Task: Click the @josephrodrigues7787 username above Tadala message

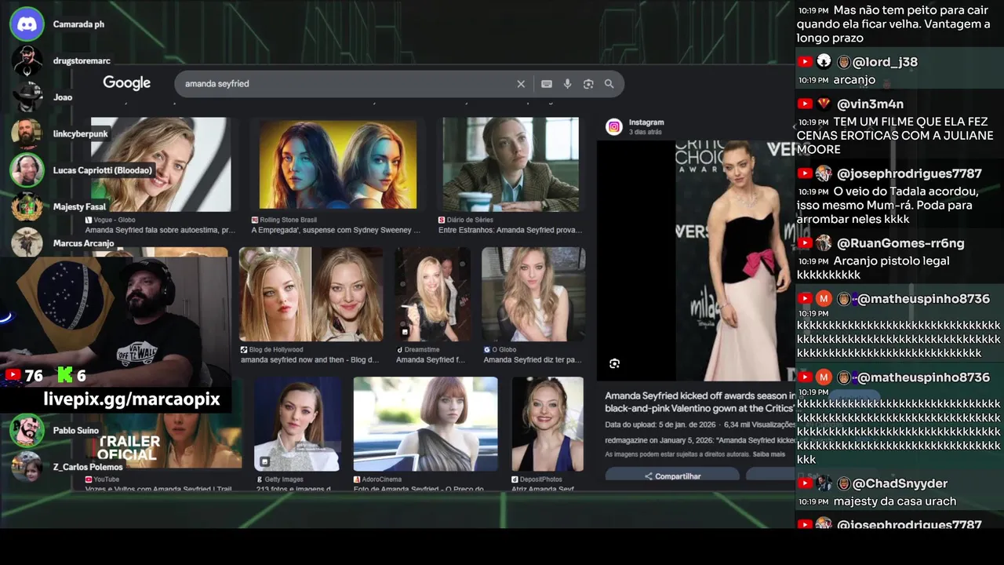Action: coord(909,173)
